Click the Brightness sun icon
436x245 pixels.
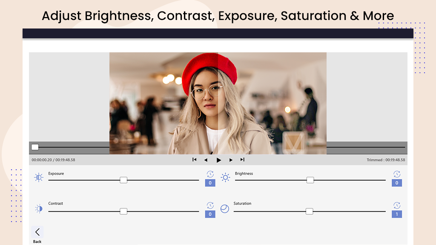[x=226, y=177]
